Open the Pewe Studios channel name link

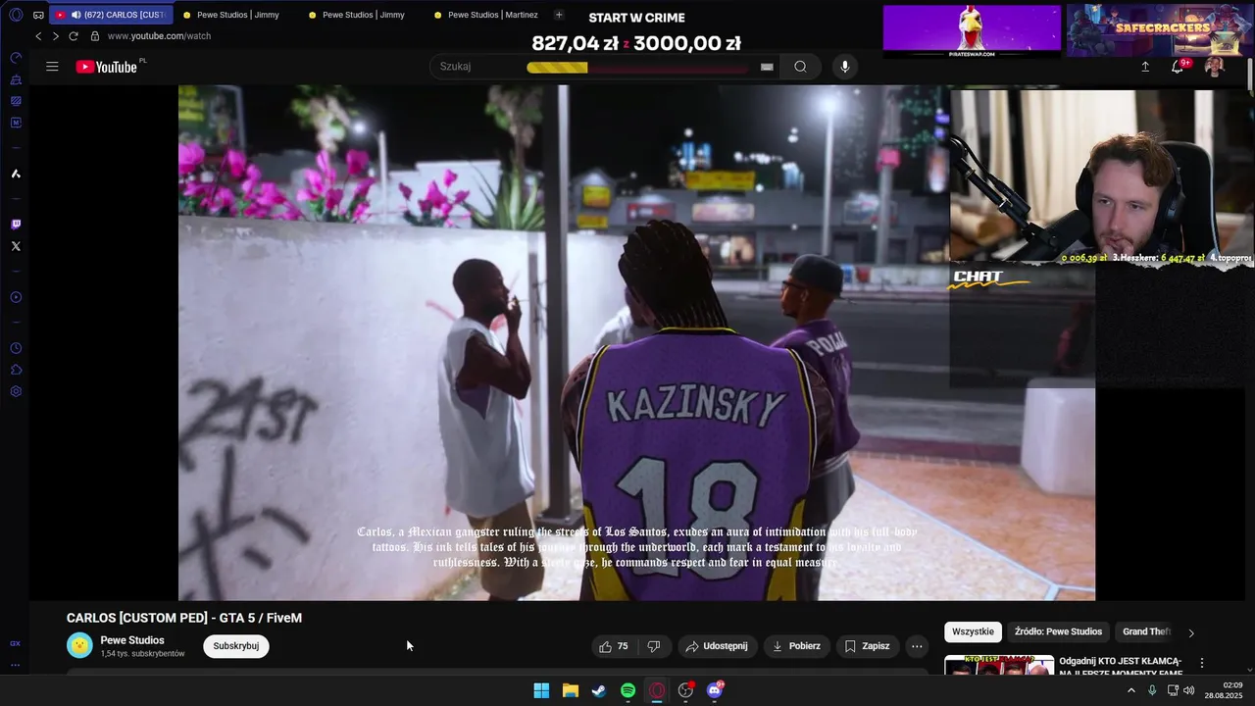[x=132, y=640]
